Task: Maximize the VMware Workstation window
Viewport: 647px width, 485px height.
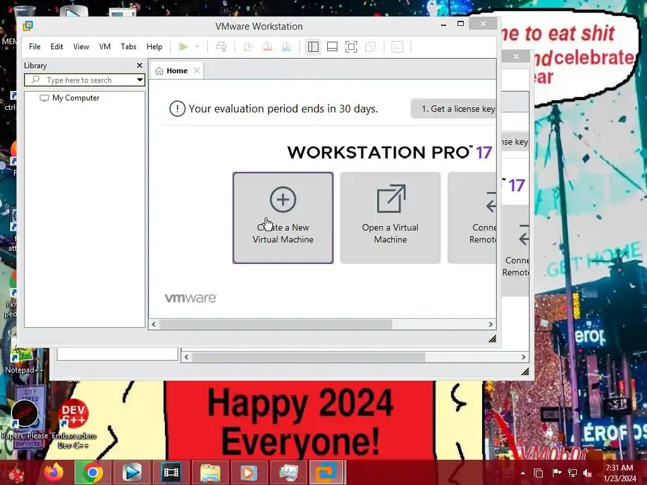Action: [x=461, y=24]
